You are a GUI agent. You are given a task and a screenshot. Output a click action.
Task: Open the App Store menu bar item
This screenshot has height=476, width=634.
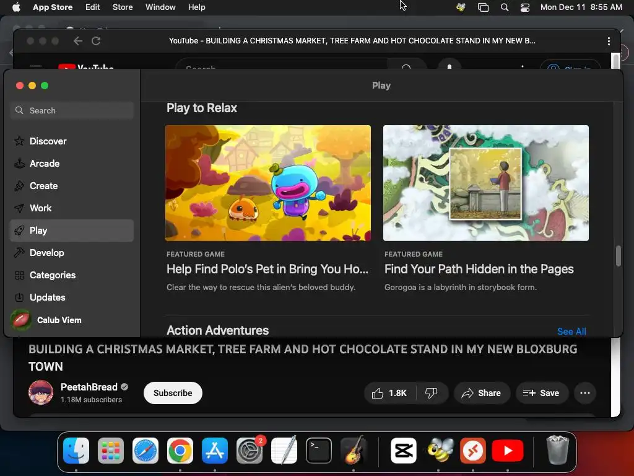tap(53, 7)
